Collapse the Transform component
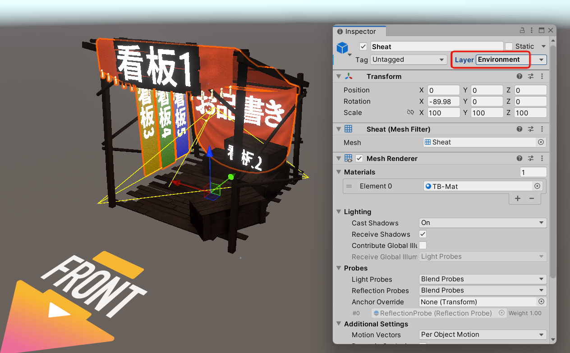Image resolution: width=570 pixels, height=353 pixels. (x=339, y=77)
